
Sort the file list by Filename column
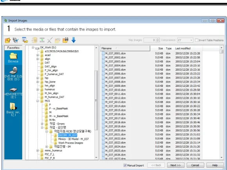pyautogui.click(x=125, y=48)
